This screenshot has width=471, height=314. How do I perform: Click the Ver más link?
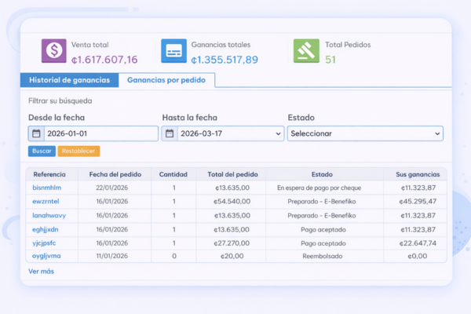coord(41,271)
